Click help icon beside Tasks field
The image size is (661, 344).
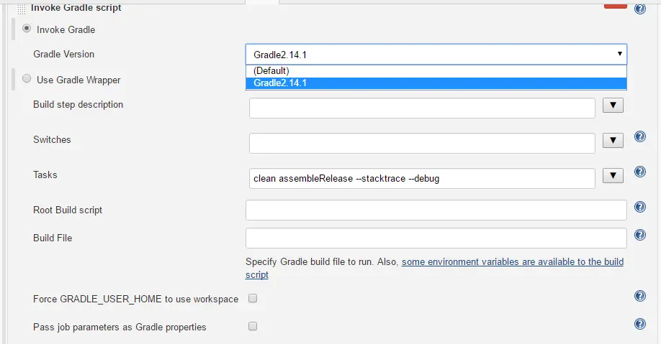(x=639, y=172)
